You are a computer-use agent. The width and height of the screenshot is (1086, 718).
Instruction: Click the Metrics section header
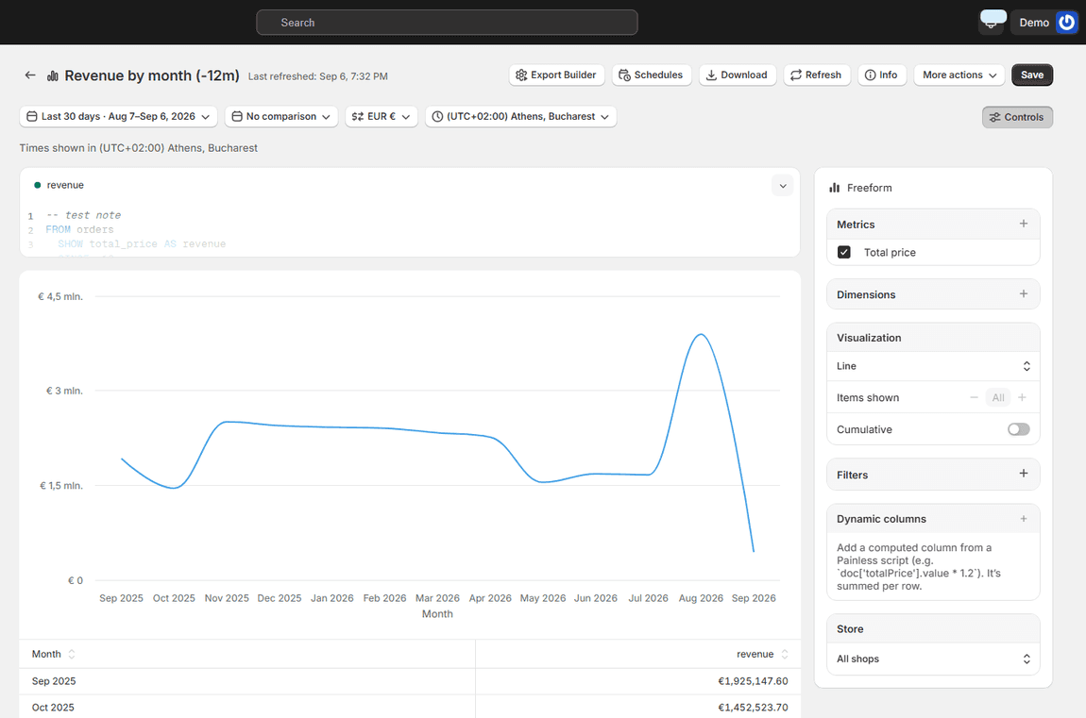click(933, 225)
